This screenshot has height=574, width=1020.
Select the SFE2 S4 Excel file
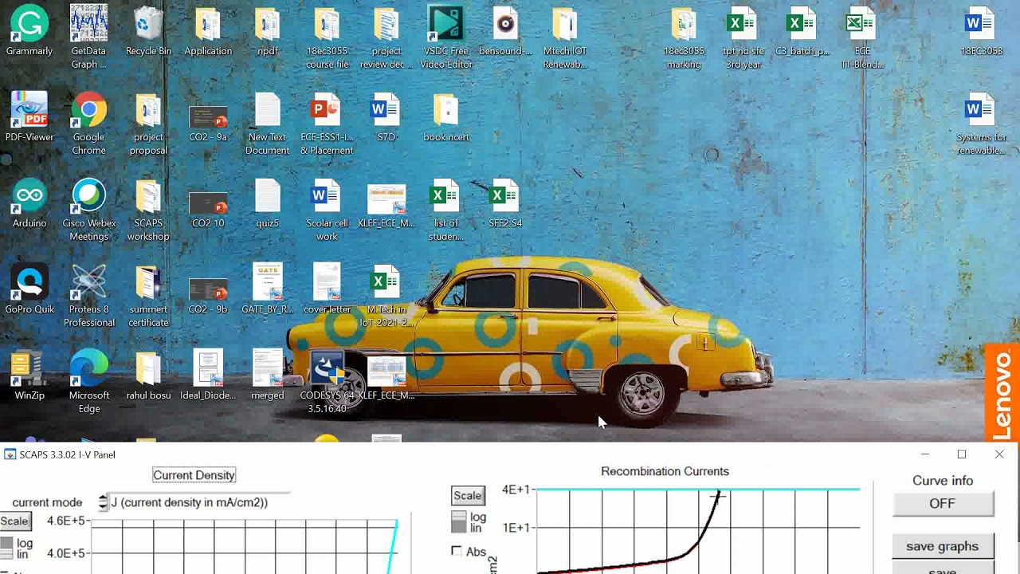[x=505, y=204]
